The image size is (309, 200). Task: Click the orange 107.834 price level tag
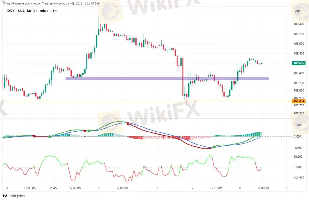click(x=299, y=101)
